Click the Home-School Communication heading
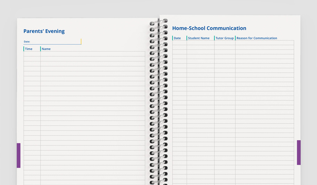The image size is (317, 185). [x=209, y=28]
